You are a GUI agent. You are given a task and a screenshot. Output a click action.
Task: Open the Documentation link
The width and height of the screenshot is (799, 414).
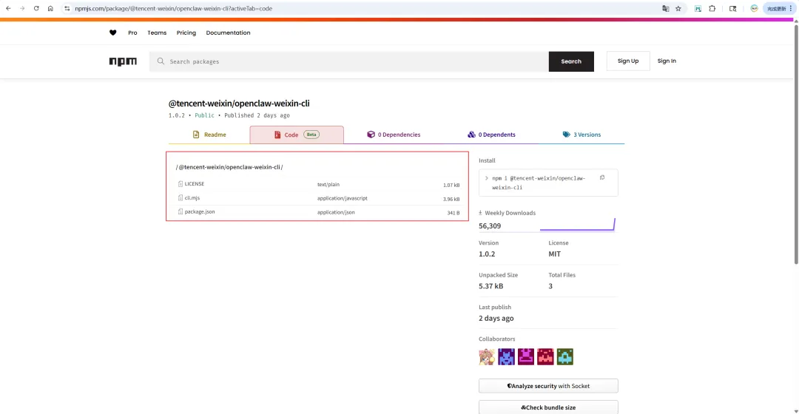point(228,33)
